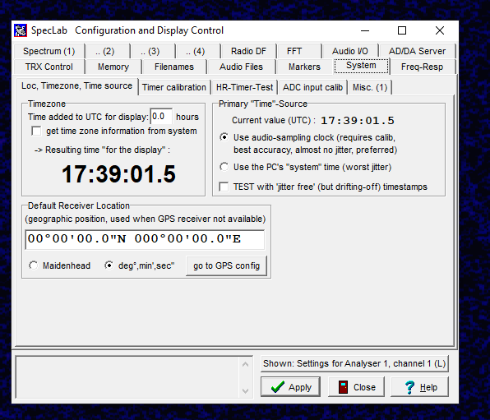Open the Misc. (1) sub-tab
Image resolution: width=490 pixels, height=420 pixels.
[370, 87]
